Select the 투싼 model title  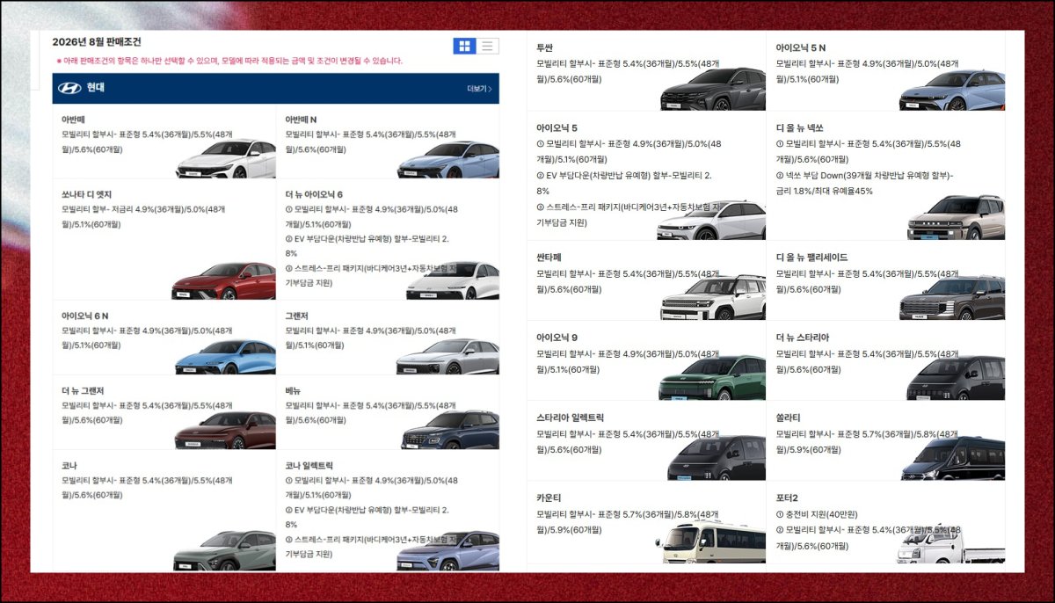(544, 47)
